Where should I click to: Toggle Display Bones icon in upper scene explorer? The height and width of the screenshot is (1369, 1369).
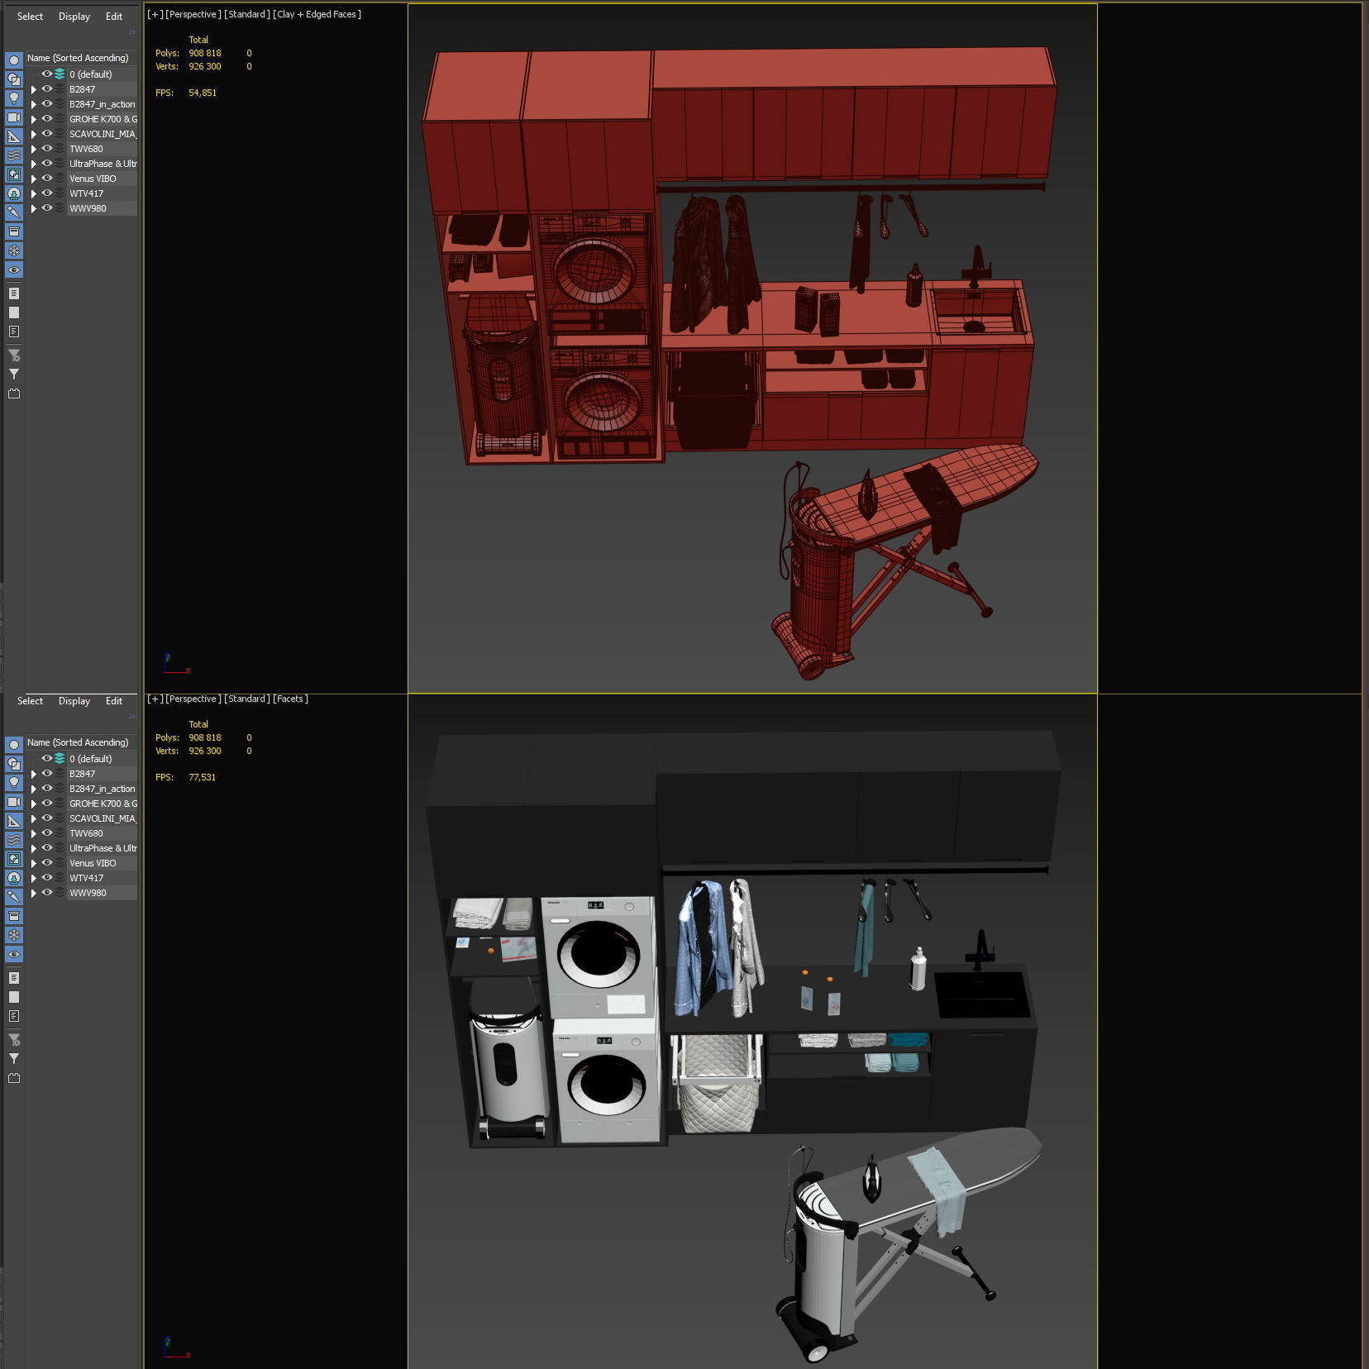tap(14, 212)
